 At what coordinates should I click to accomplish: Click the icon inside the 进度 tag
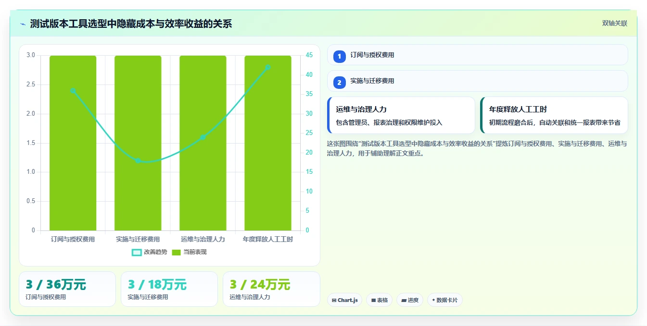(x=404, y=300)
